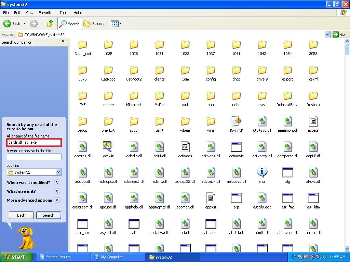350x262 pixels.
Task: Open the Tools menu
Action: tap(64, 13)
